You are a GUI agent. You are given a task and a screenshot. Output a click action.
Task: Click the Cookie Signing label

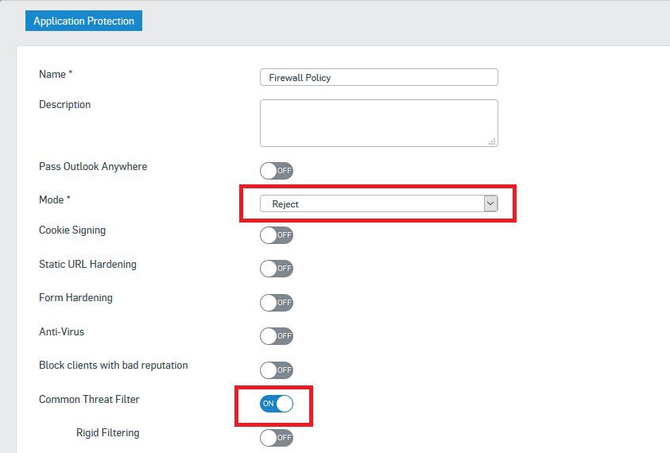click(x=72, y=230)
